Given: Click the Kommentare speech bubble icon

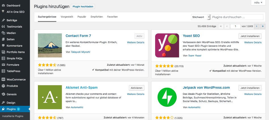Looking at the screenshot, I should point(3,46).
